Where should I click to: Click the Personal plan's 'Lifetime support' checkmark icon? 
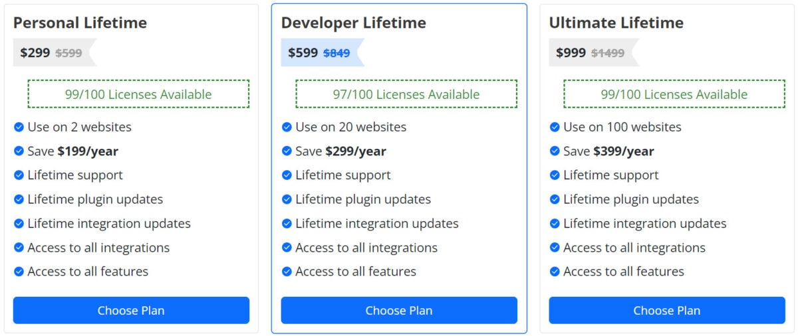coord(19,175)
